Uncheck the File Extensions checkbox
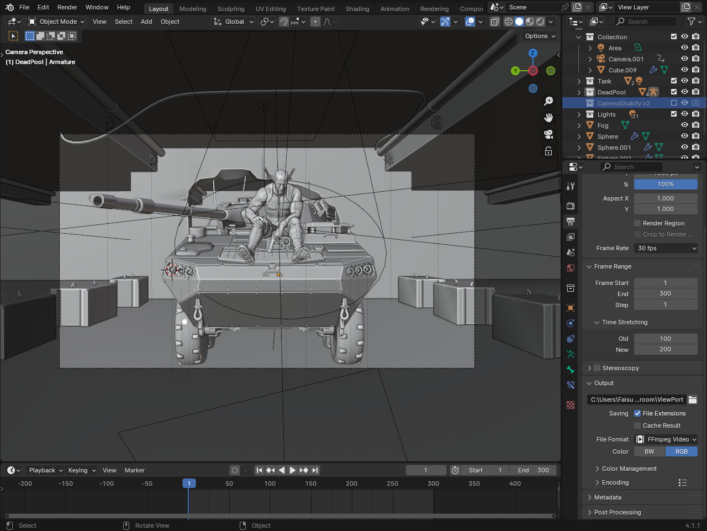The height and width of the screenshot is (531, 707). (637, 413)
